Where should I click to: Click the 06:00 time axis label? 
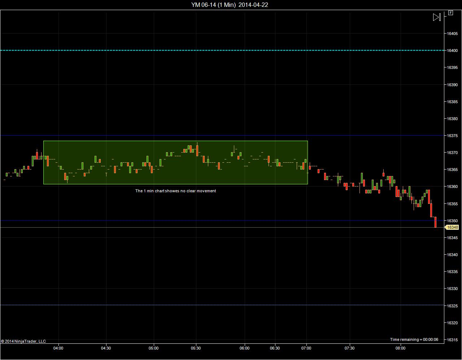tap(244, 348)
